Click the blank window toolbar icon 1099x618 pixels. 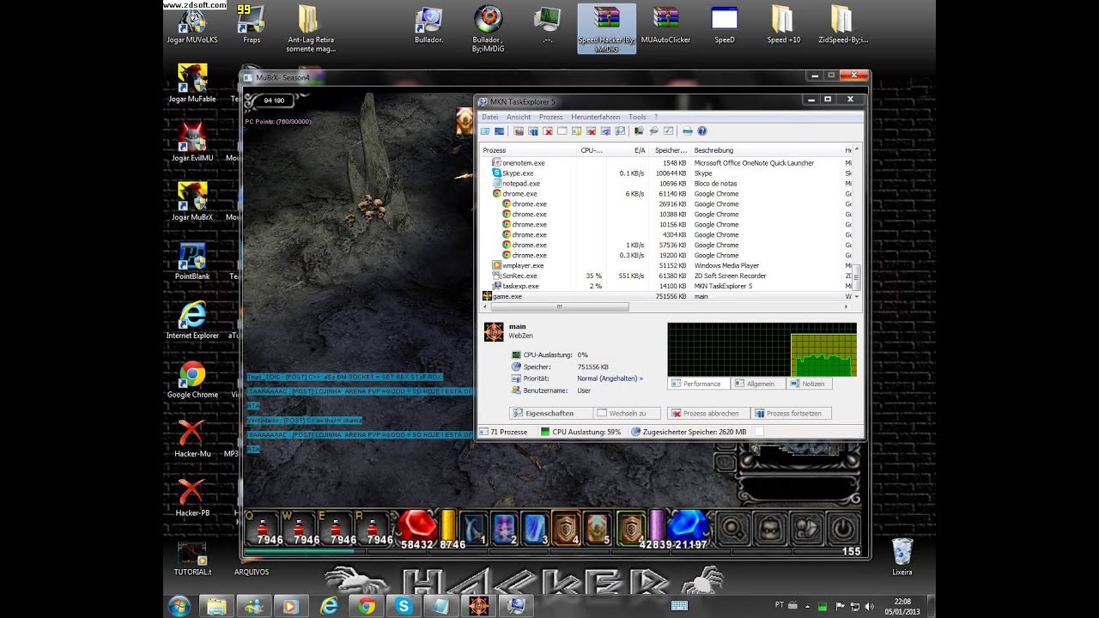tap(562, 131)
